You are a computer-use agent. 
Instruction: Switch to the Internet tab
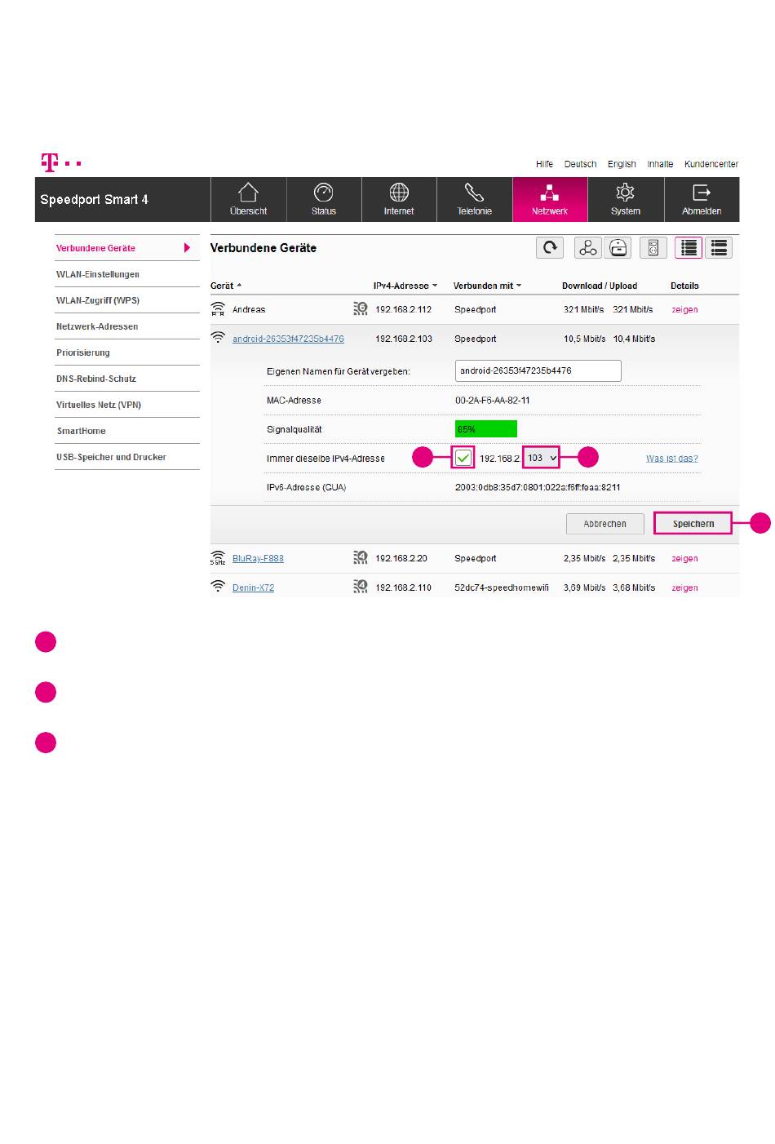pyautogui.click(x=399, y=200)
